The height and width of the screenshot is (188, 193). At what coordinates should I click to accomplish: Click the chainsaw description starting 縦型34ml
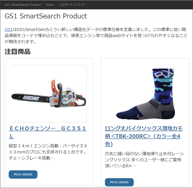(x=48, y=152)
